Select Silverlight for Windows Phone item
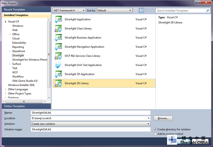213x147 pixels. (x=30, y=60)
